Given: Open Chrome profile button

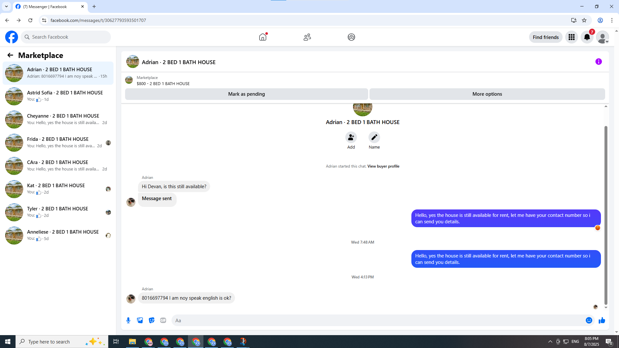Looking at the screenshot, I should click(x=600, y=20).
